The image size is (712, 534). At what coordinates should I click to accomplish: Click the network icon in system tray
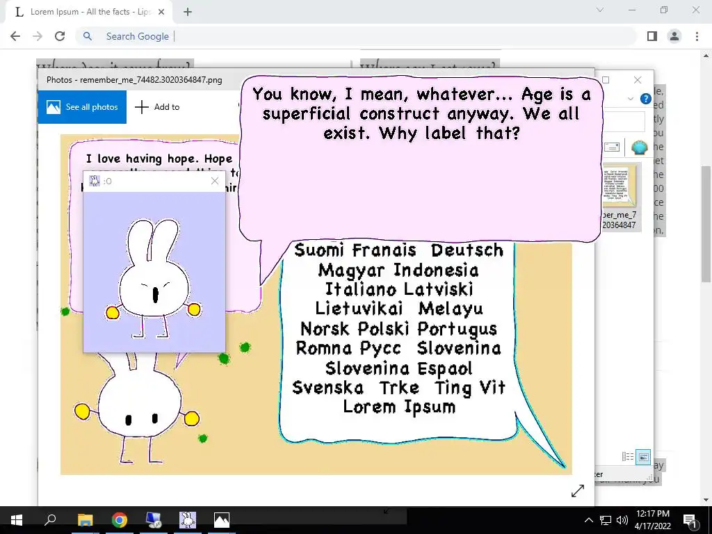tap(606, 520)
